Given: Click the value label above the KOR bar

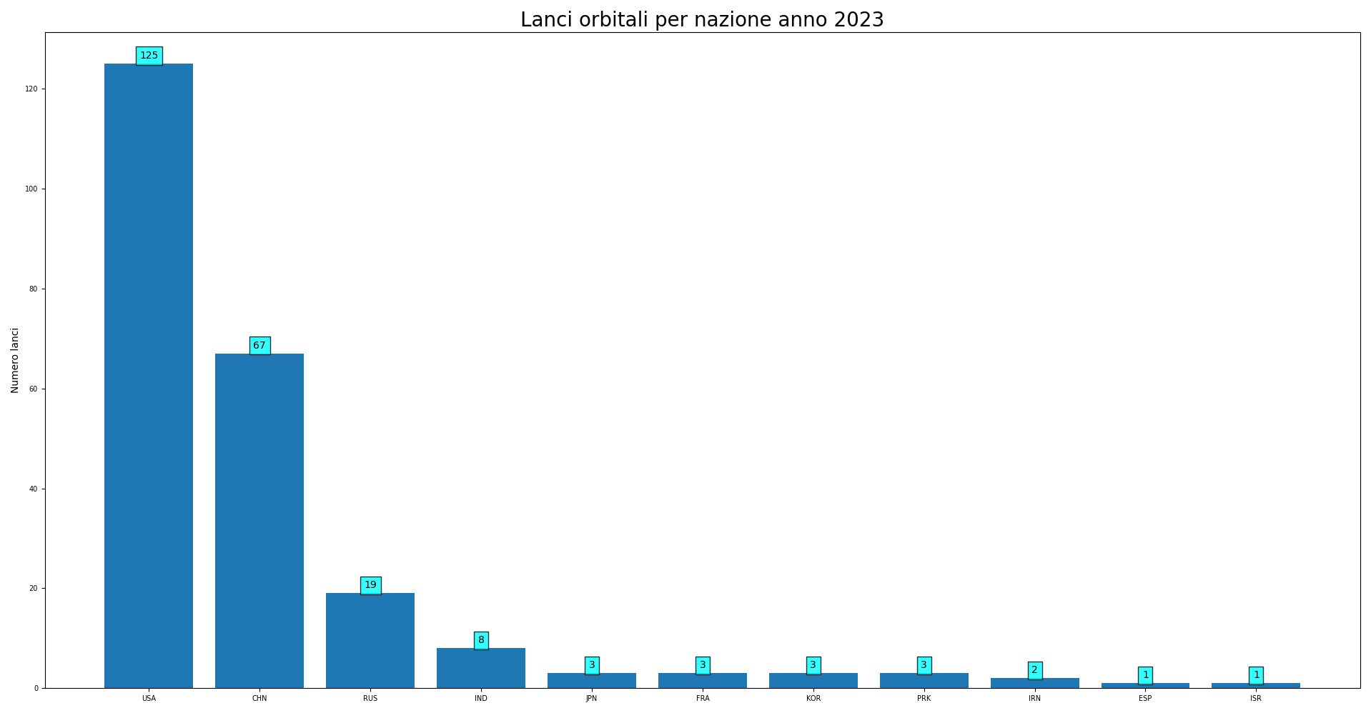Looking at the screenshot, I should tap(813, 665).
